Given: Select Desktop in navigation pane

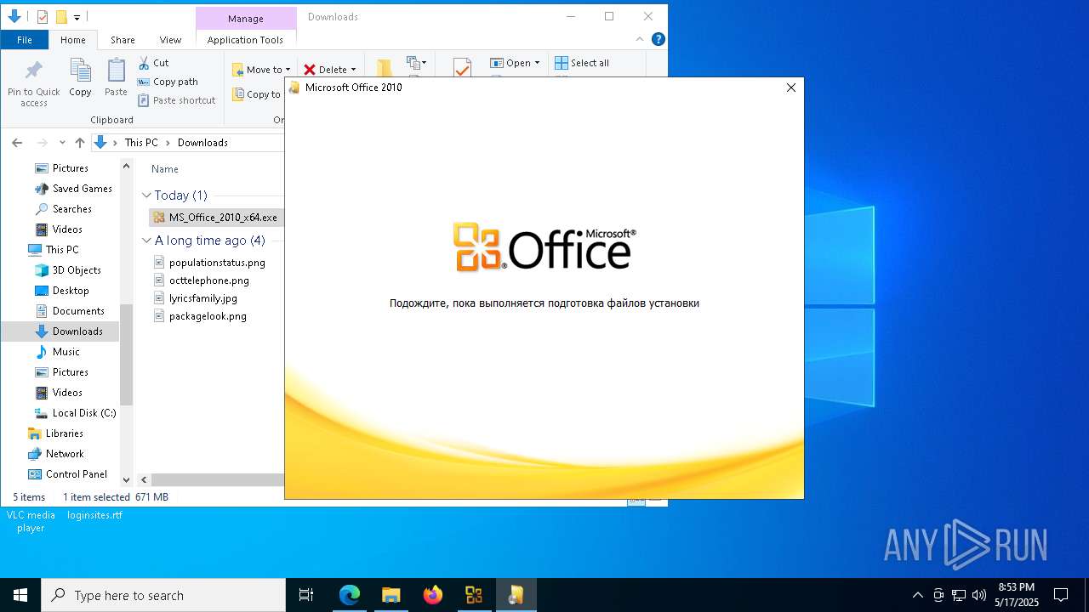Looking at the screenshot, I should [x=62, y=291].
